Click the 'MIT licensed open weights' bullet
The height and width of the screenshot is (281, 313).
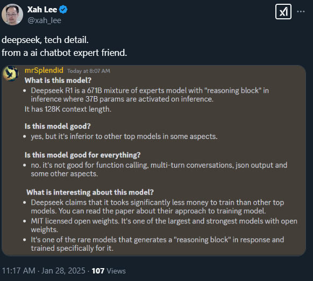164,225
